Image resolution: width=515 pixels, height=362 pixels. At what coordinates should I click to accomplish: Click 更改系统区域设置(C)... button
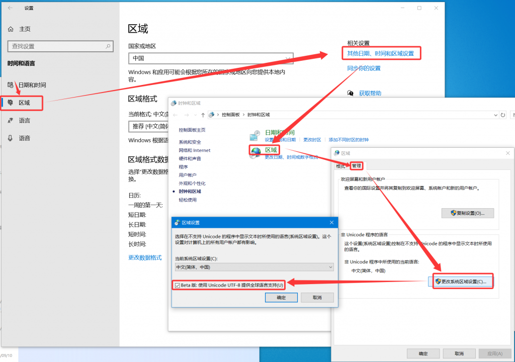461,282
